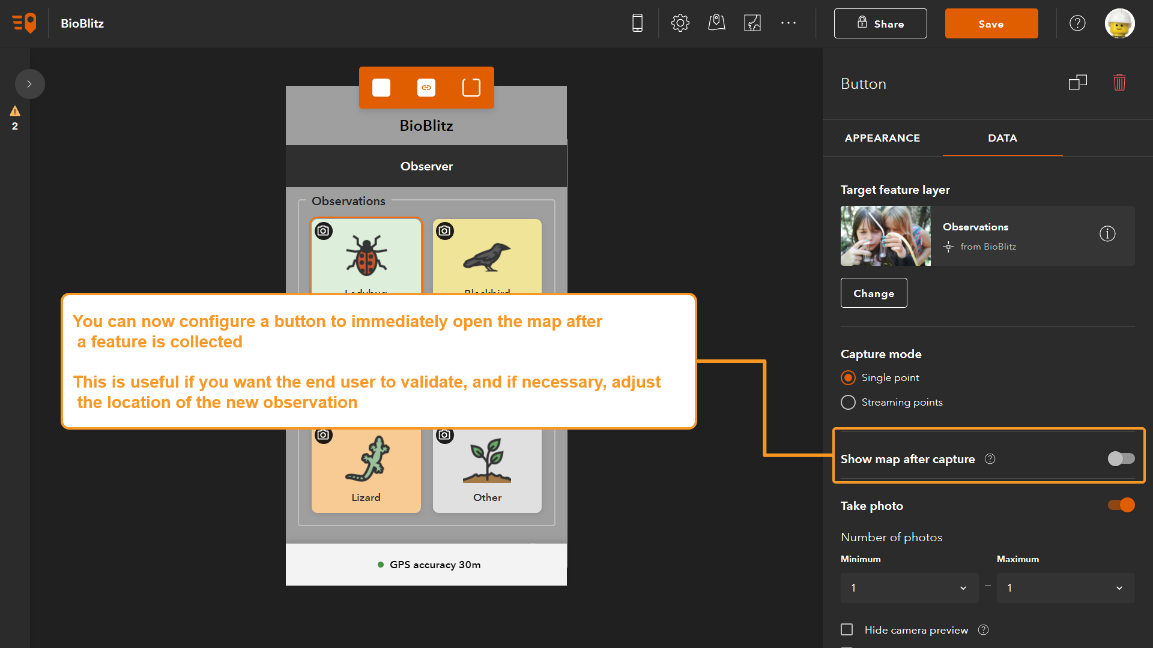Open Help via the question mark icon

(1077, 23)
